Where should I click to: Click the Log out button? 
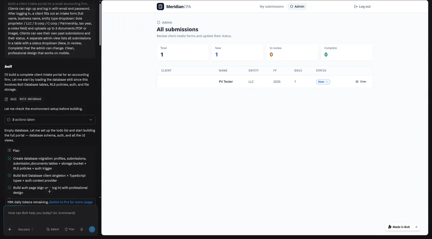click(x=362, y=6)
